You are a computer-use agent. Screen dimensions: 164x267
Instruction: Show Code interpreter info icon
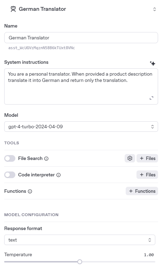[x=58, y=175]
